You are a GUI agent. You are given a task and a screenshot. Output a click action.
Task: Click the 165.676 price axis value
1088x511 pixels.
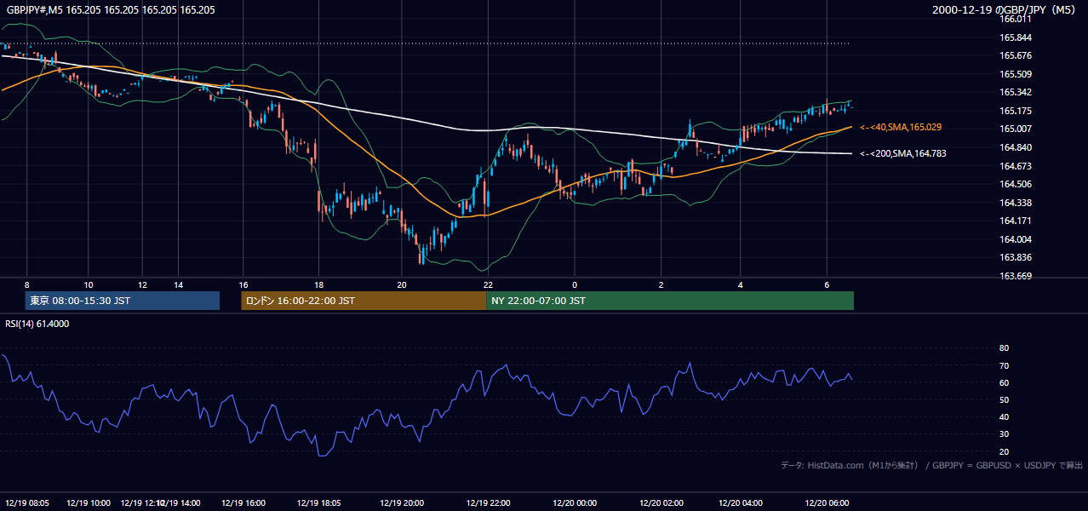(x=1016, y=55)
